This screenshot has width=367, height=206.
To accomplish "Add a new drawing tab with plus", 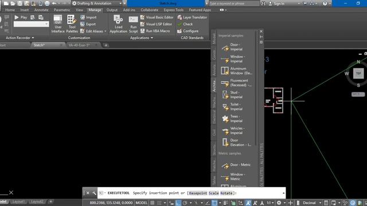I will [x=106, y=45].
